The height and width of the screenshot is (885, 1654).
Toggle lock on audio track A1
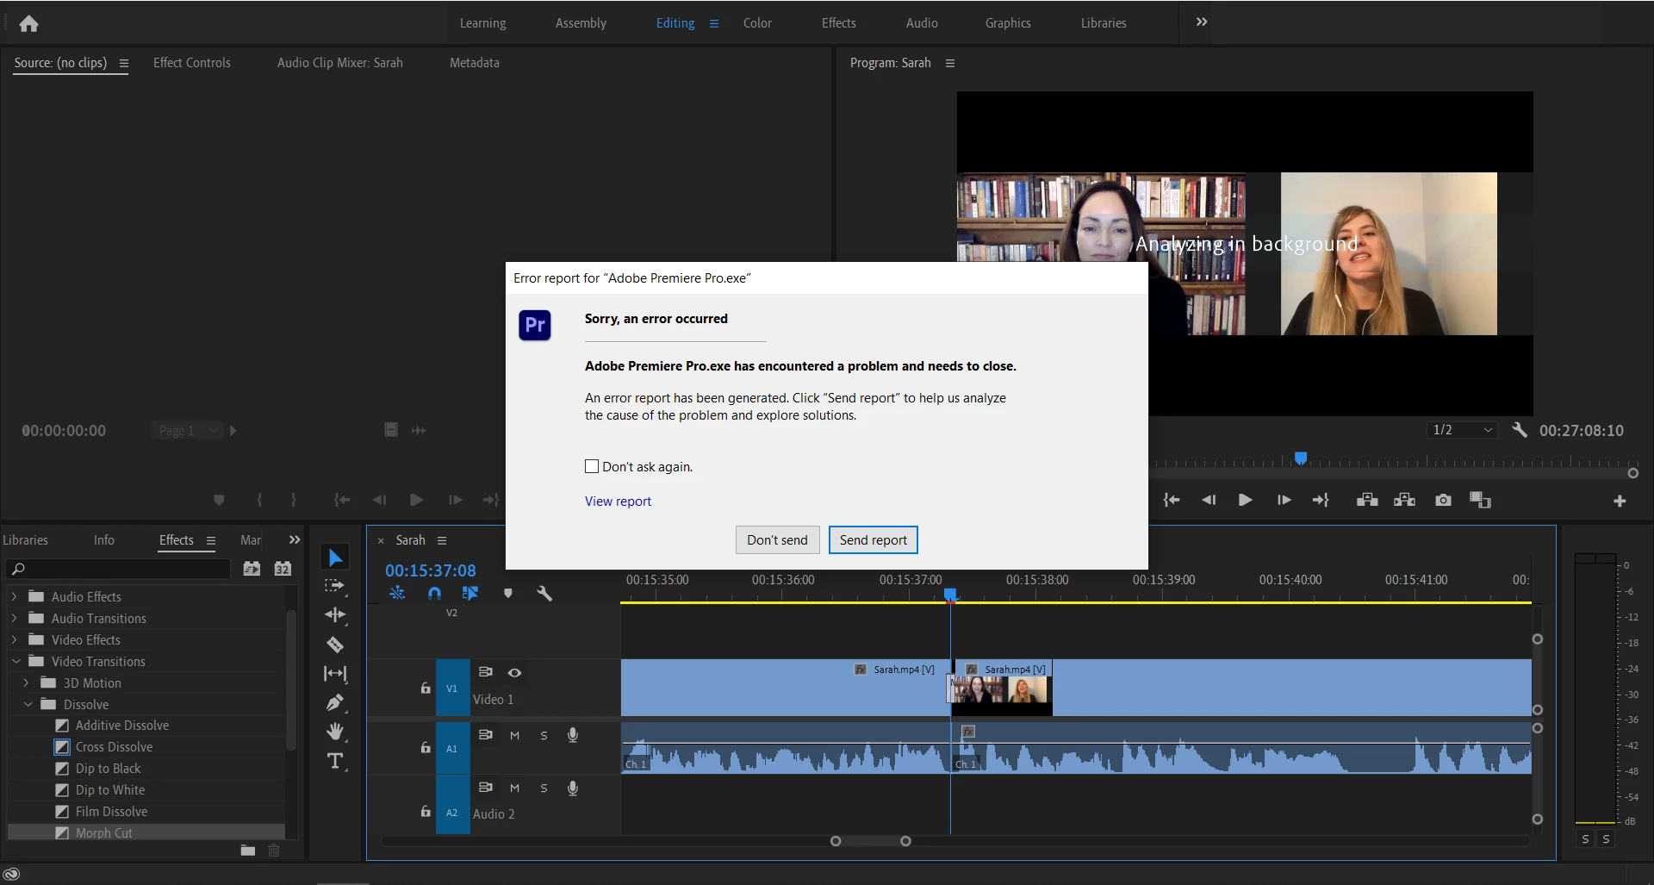click(426, 747)
